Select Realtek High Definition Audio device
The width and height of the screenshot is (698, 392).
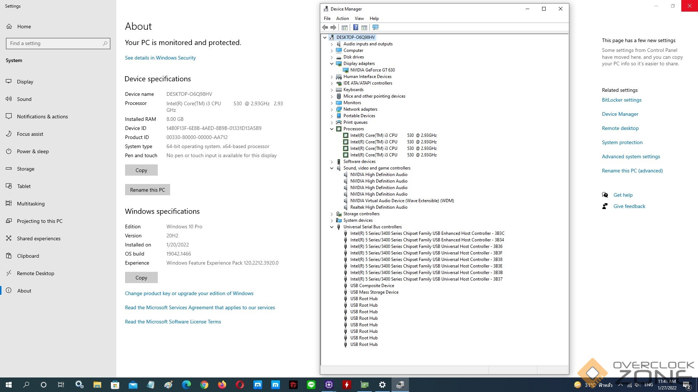click(378, 207)
